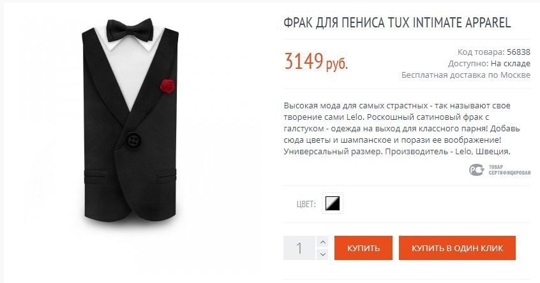Focus the quantity input field showing 1
This screenshot has width=540, height=283.
tap(299, 248)
